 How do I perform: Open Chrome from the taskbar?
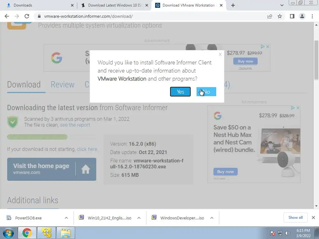click(27, 233)
